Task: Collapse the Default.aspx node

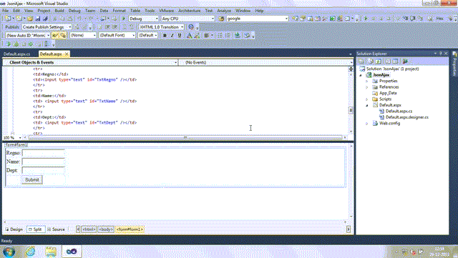Action: tap(367, 105)
